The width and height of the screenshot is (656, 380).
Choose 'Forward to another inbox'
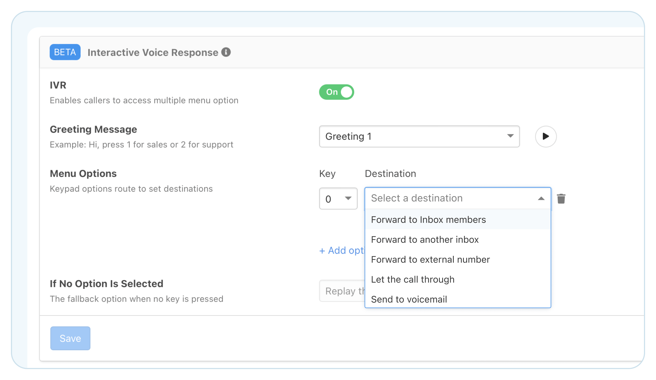[x=424, y=240]
